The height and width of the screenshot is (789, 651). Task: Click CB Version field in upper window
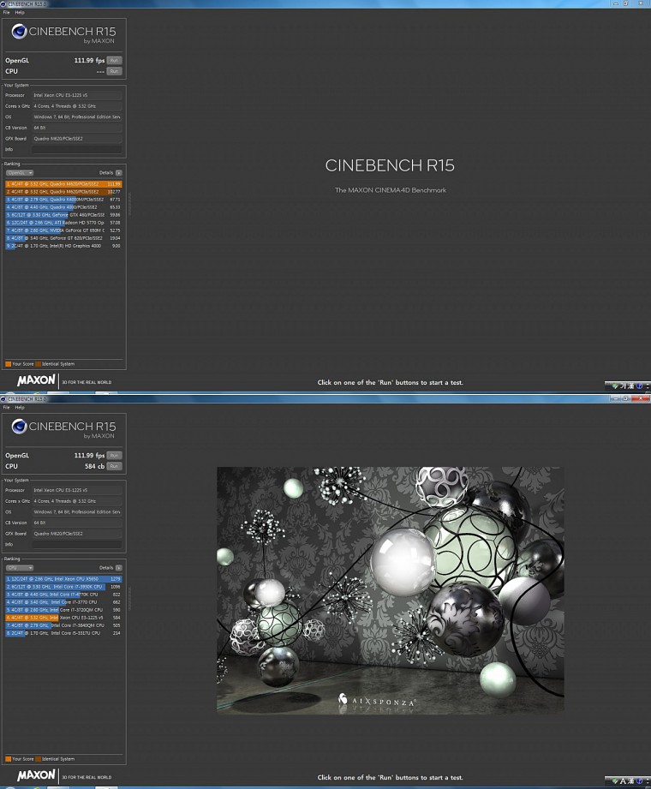point(77,128)
